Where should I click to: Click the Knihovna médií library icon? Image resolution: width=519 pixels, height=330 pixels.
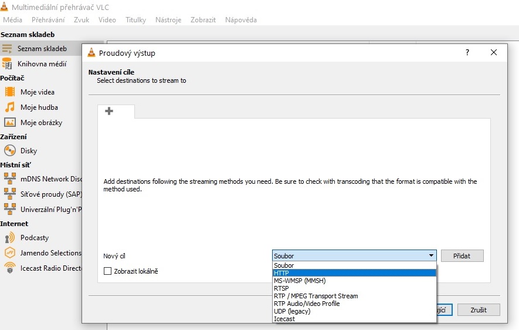click(7, 63)
